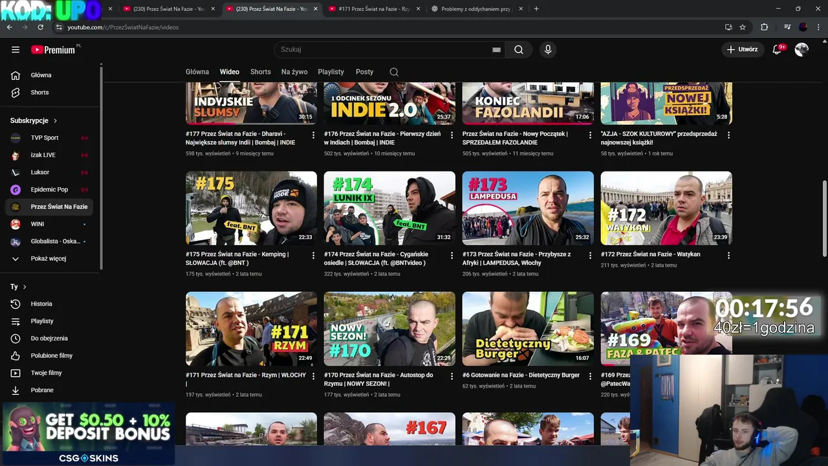Click the Utwórz create button
Screen dimensions: 828x466
click(x=742, y=49)
